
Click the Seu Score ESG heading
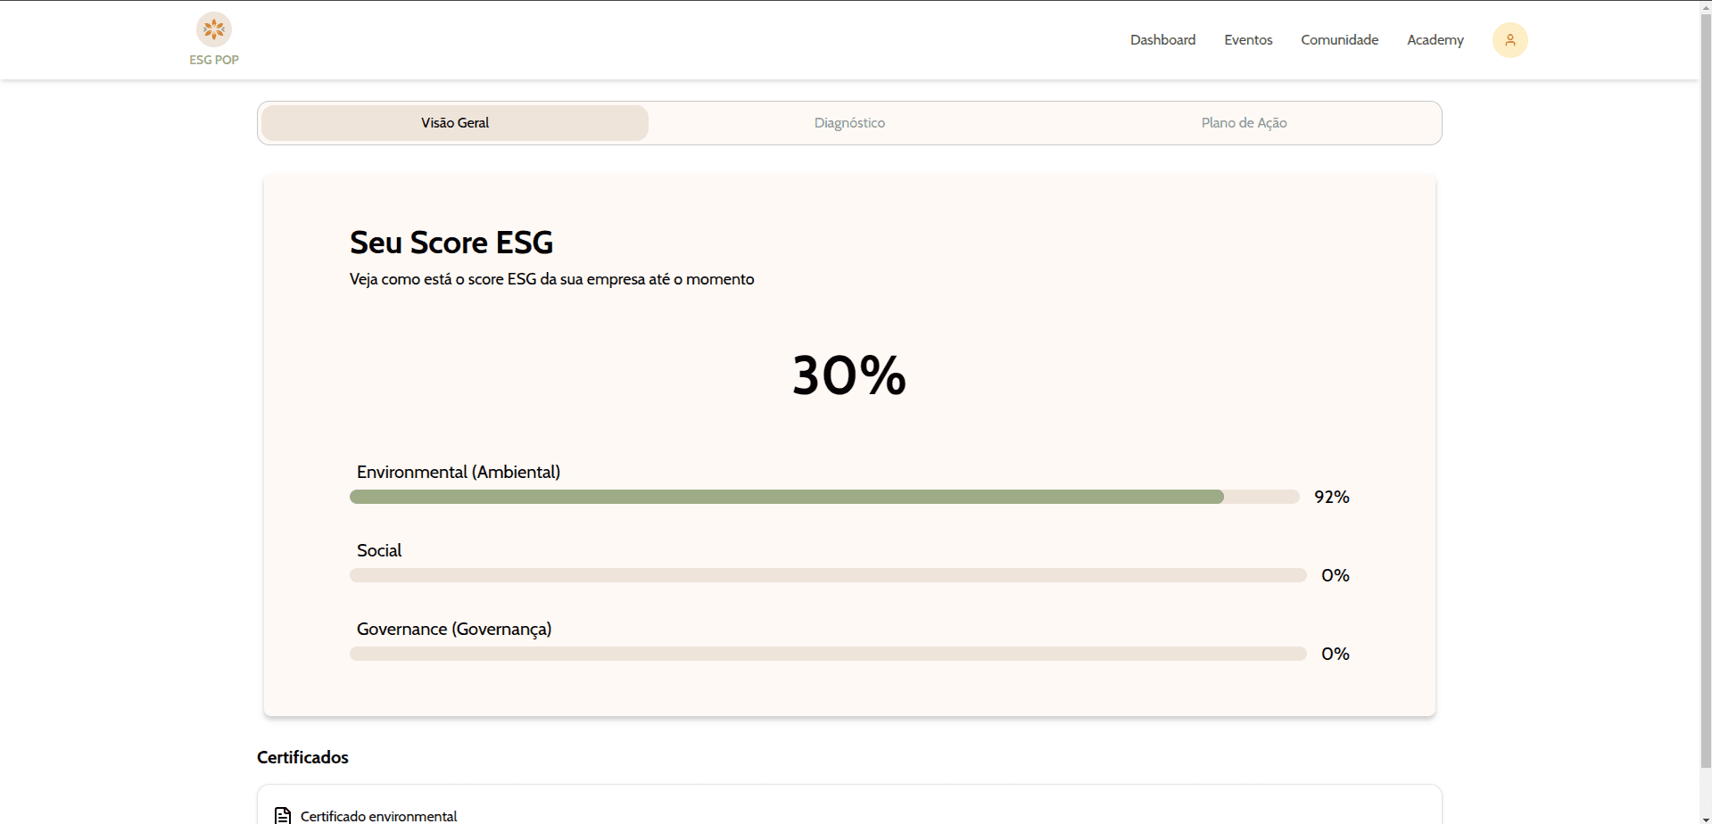[451, 243]
